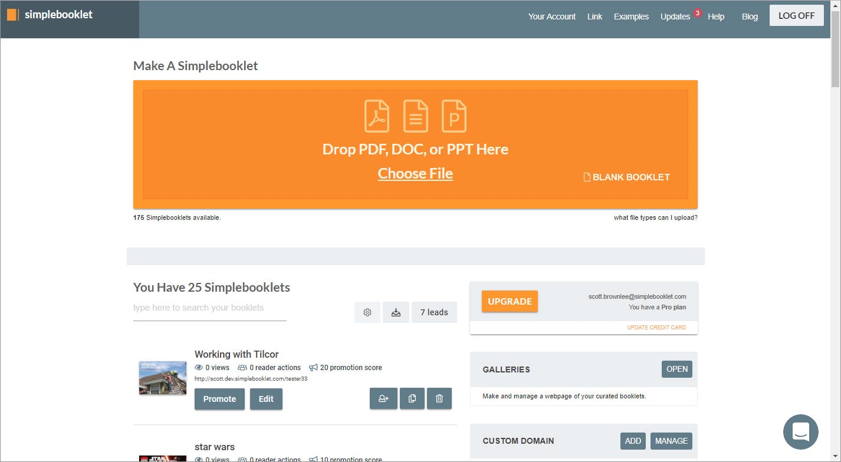Image resolution: width=841 pixels, height=462 pixels.
Task: Click the reader actions people icon for Tilcor
Action: coord(242,368)
